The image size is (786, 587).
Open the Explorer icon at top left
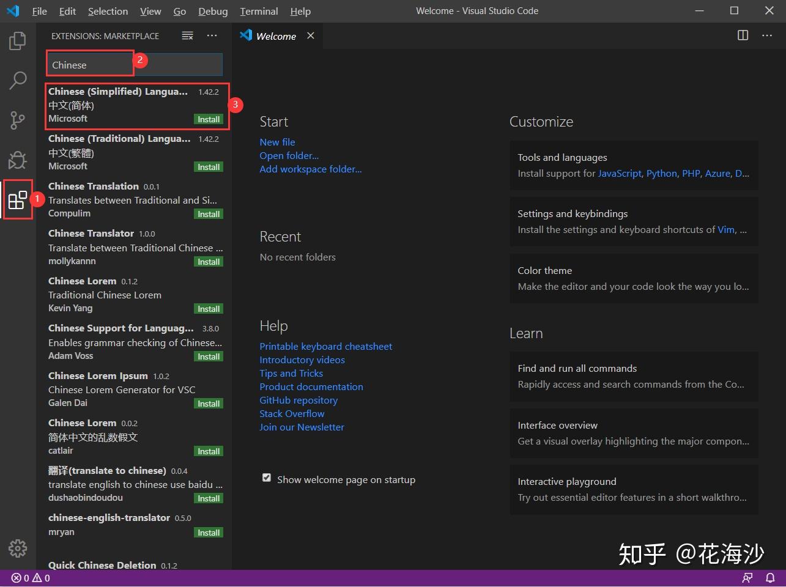(x=17, y=40)
